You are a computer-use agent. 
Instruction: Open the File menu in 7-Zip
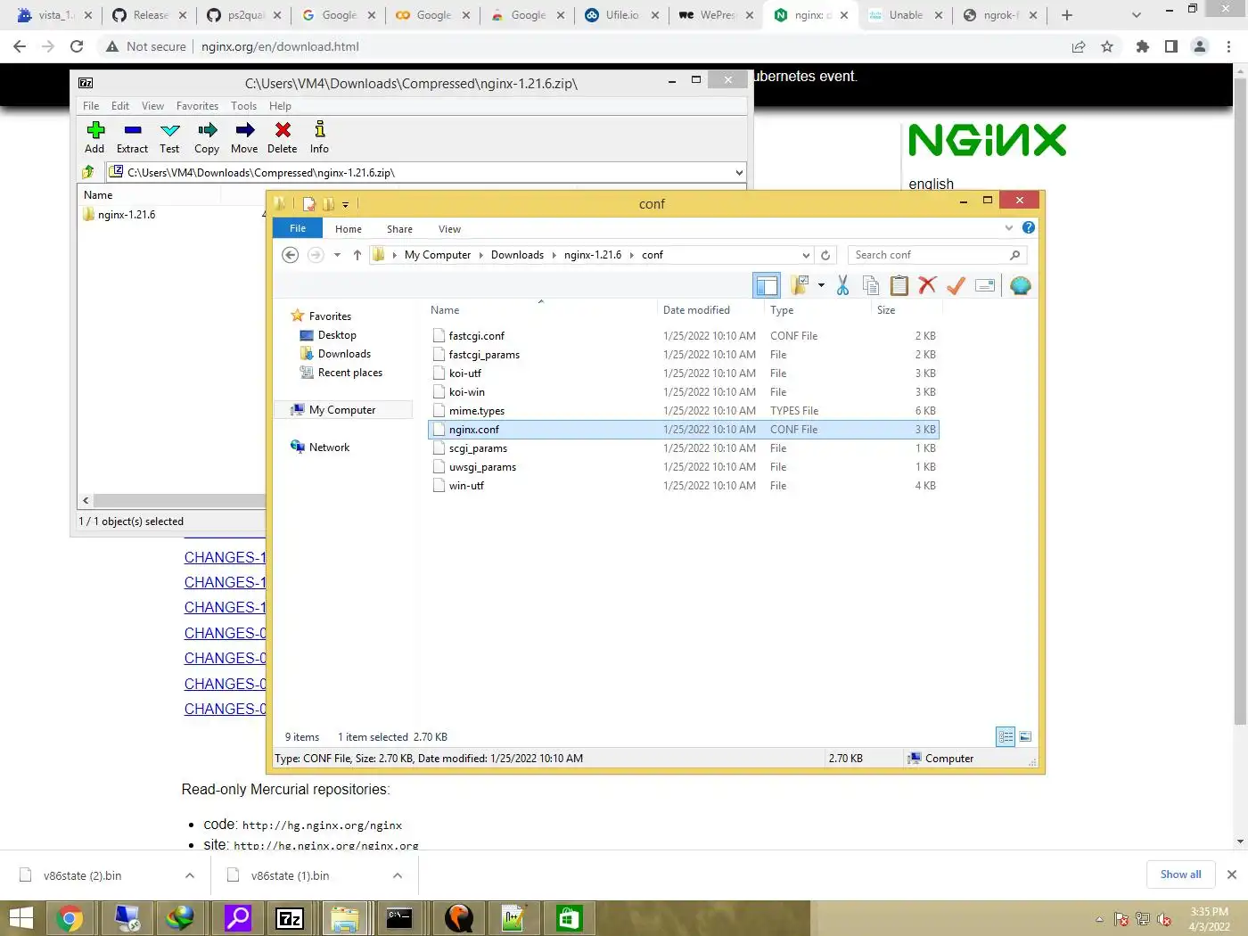pyautogui.click(x=91, y=105)
